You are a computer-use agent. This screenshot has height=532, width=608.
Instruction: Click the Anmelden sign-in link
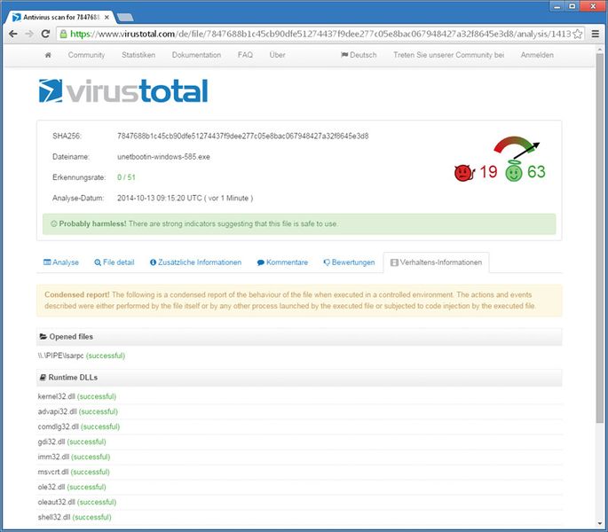(x=537, y=55)
